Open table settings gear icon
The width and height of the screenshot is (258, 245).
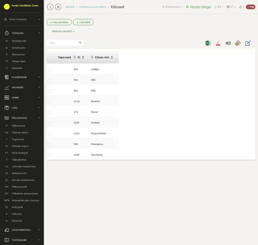pos(238,43)
